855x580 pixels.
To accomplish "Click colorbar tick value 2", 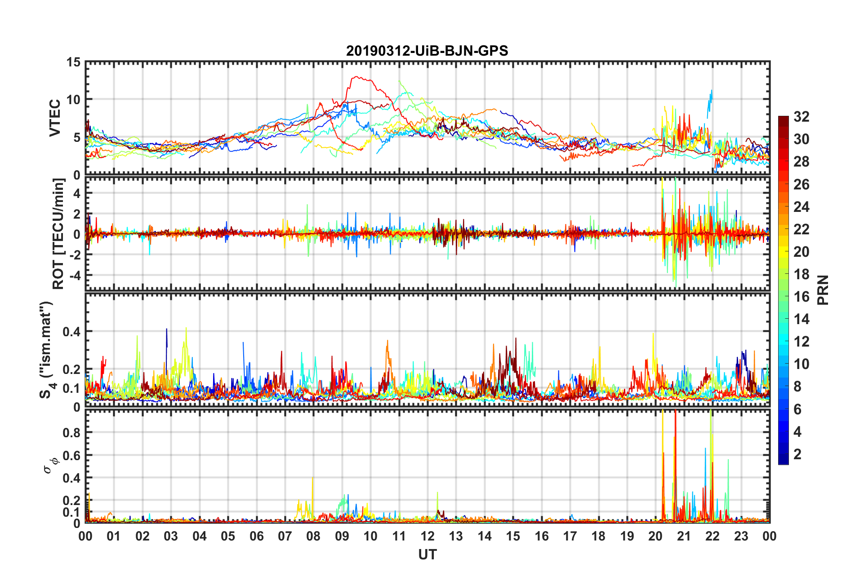I will click(x=797, y=454).
